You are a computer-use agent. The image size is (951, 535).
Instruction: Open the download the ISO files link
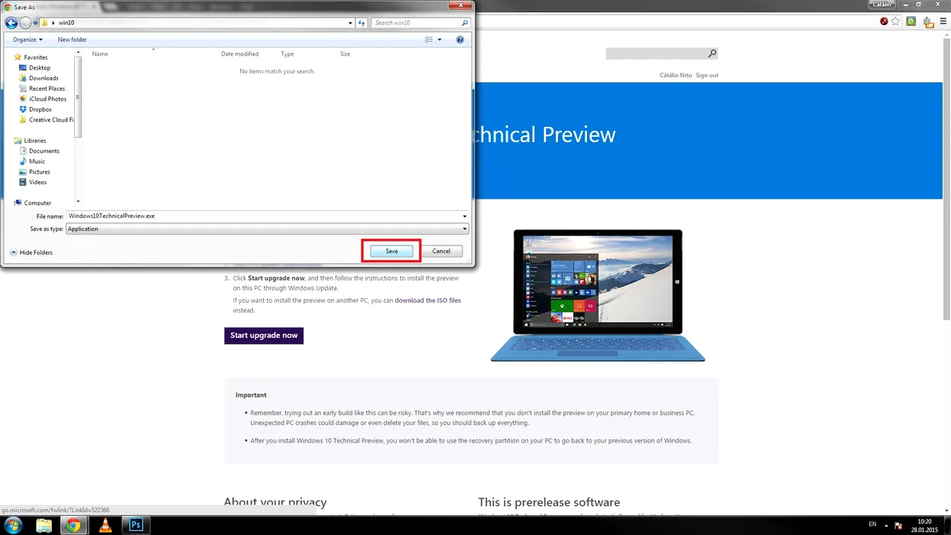[x=428, y=300]
